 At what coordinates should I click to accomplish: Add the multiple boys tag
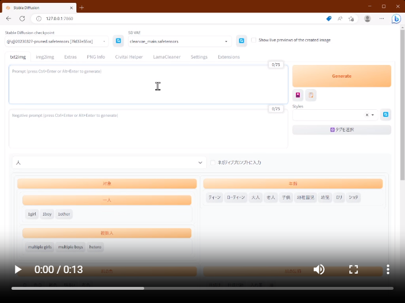pos(71,247)
